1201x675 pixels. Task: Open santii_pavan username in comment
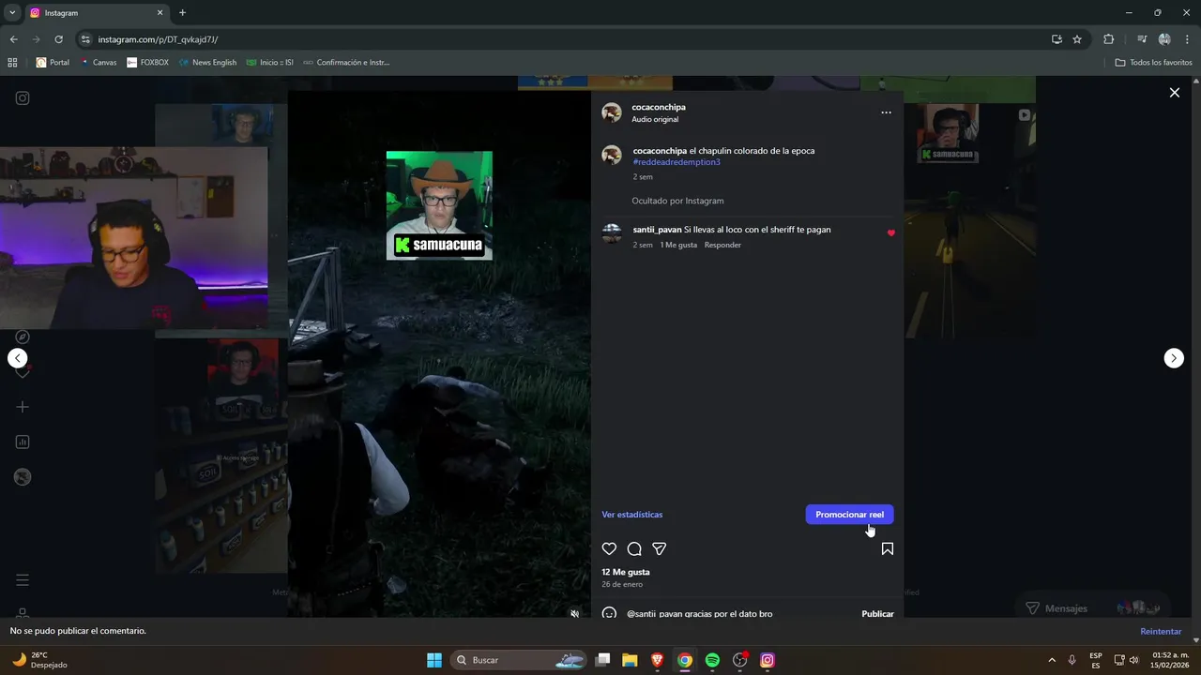(x=657, y=230)
